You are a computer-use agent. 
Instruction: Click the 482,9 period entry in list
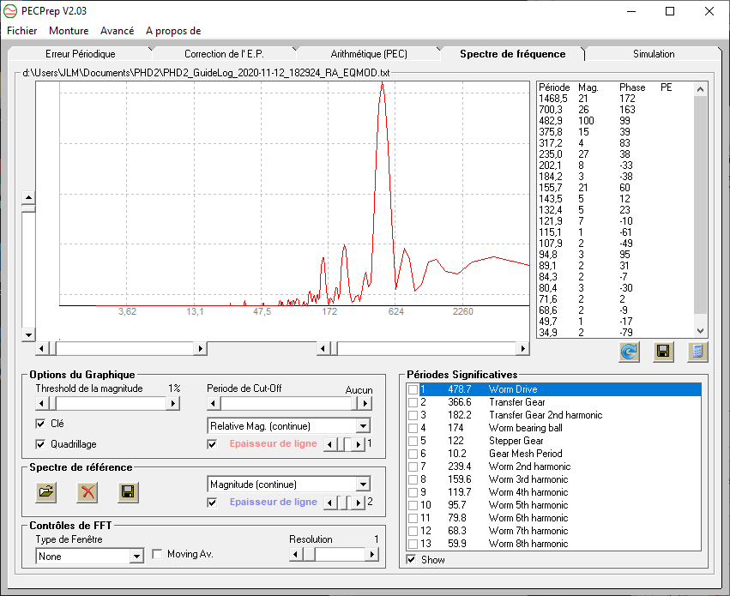click(x=551, y=121)
